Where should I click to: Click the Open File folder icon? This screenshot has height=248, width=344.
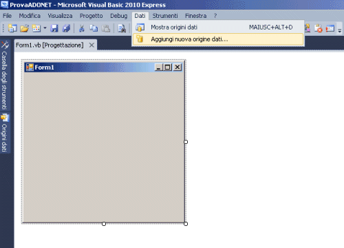tap(24, 28)
